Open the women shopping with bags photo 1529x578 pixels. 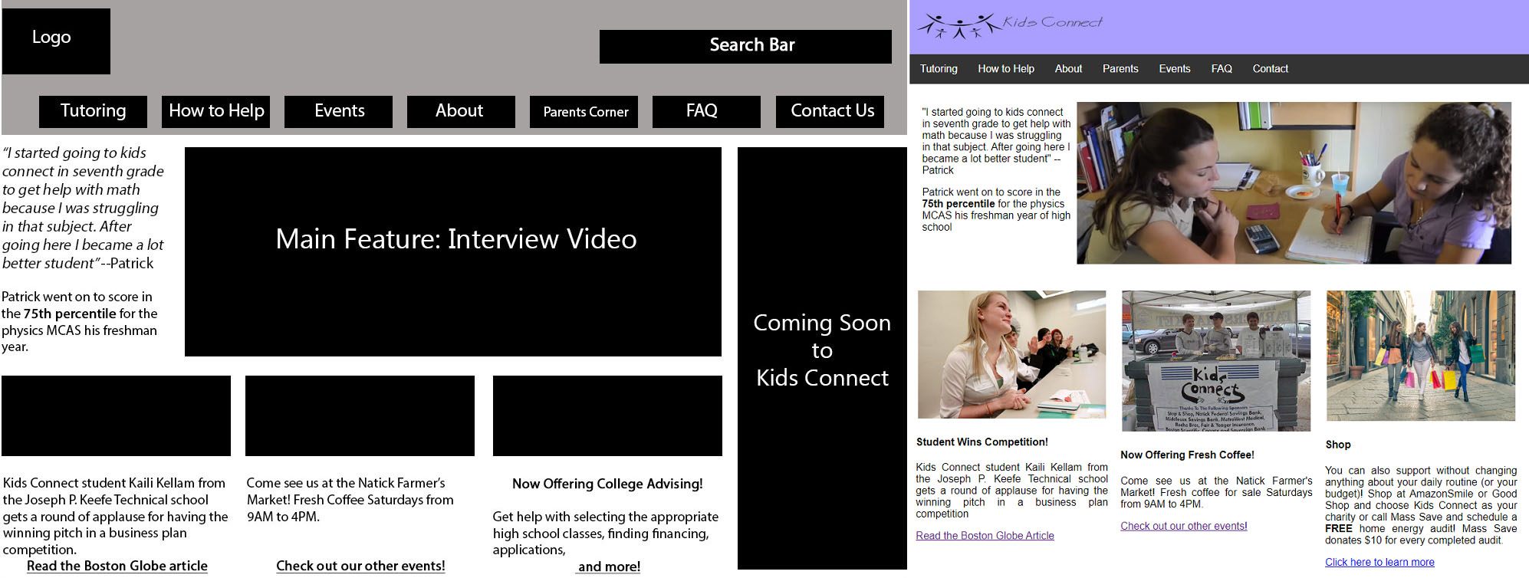tap(1420, 355)
